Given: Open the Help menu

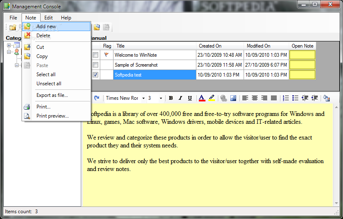Looking at the screenshot, I should click(x=66, y=18).
